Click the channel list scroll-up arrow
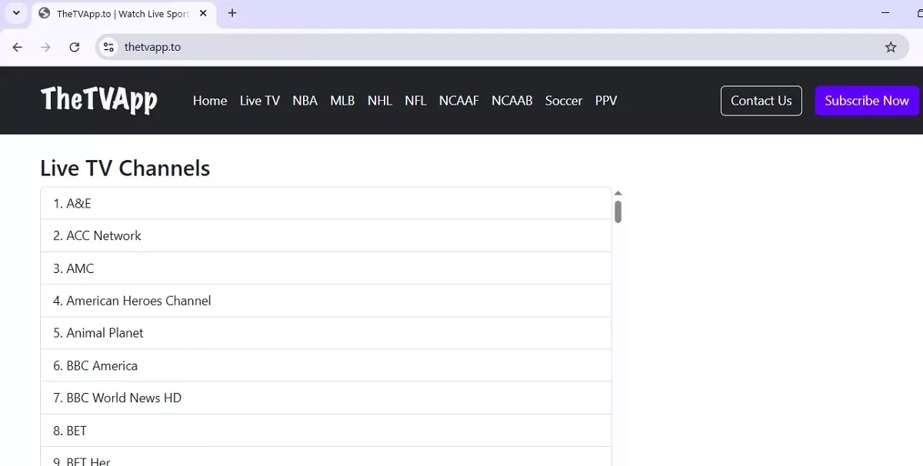 (x=618, y=193)
